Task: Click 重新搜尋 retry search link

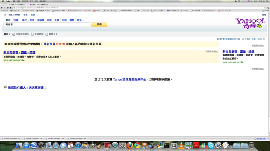Action: point(49,44)
